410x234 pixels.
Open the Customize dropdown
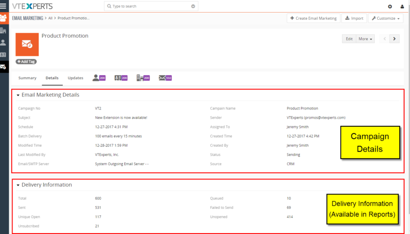[x=386, y=18]
